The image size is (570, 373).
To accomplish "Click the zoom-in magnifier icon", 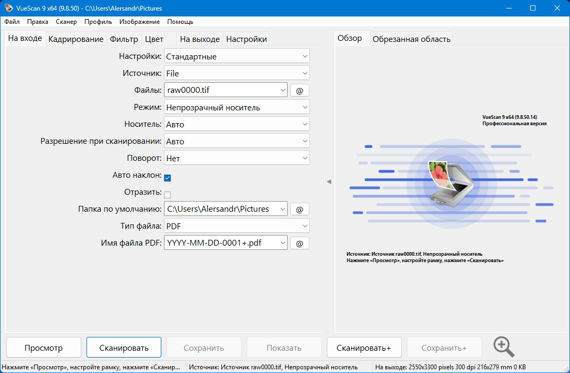I will point(504,347).
